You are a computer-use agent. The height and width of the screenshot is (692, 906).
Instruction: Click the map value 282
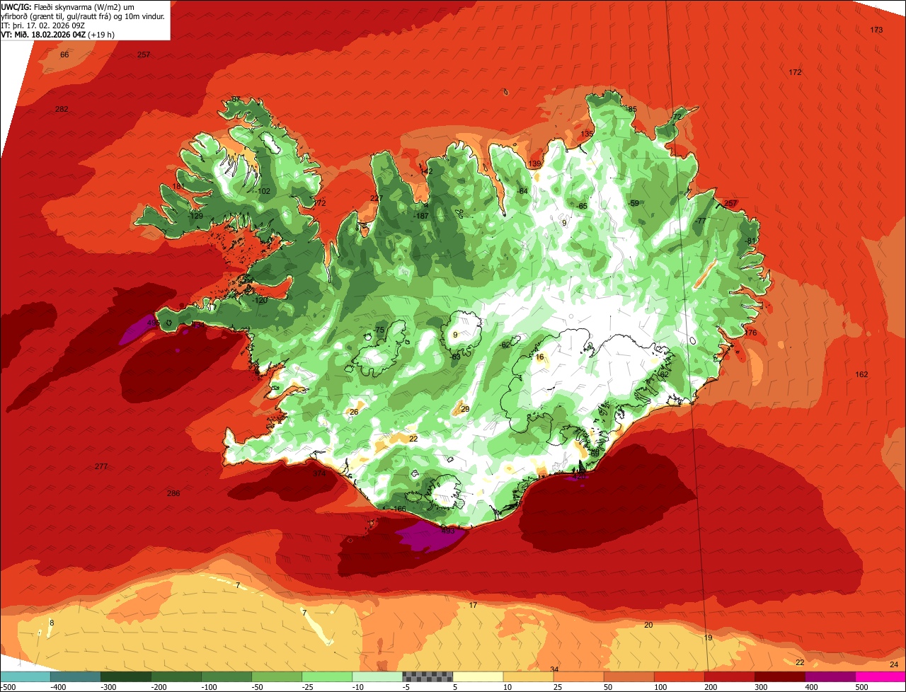click(62, 109)
